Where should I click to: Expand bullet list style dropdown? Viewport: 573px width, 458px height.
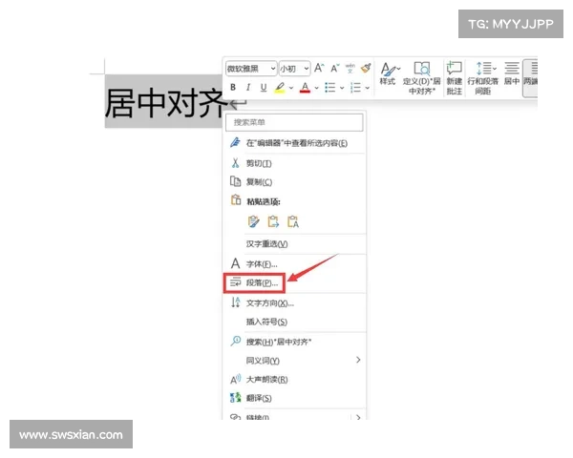coord(342,88)
